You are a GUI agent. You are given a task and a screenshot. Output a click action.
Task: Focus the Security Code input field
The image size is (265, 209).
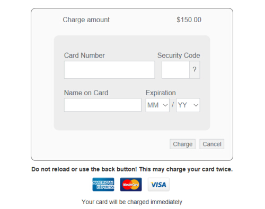(x=175, y=70)
